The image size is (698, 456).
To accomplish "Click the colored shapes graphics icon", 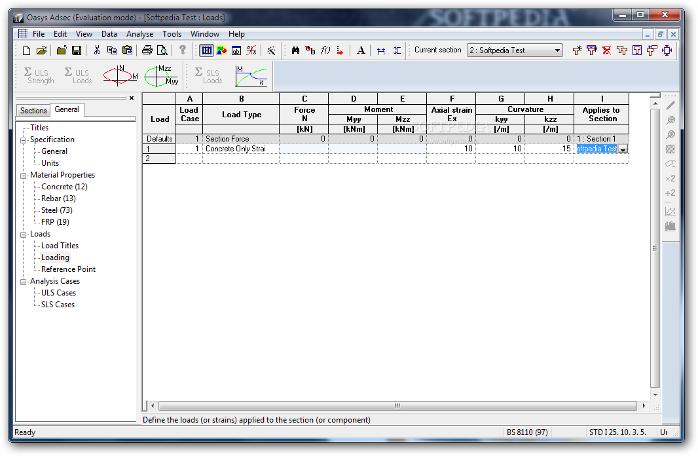I will (221, 50).
